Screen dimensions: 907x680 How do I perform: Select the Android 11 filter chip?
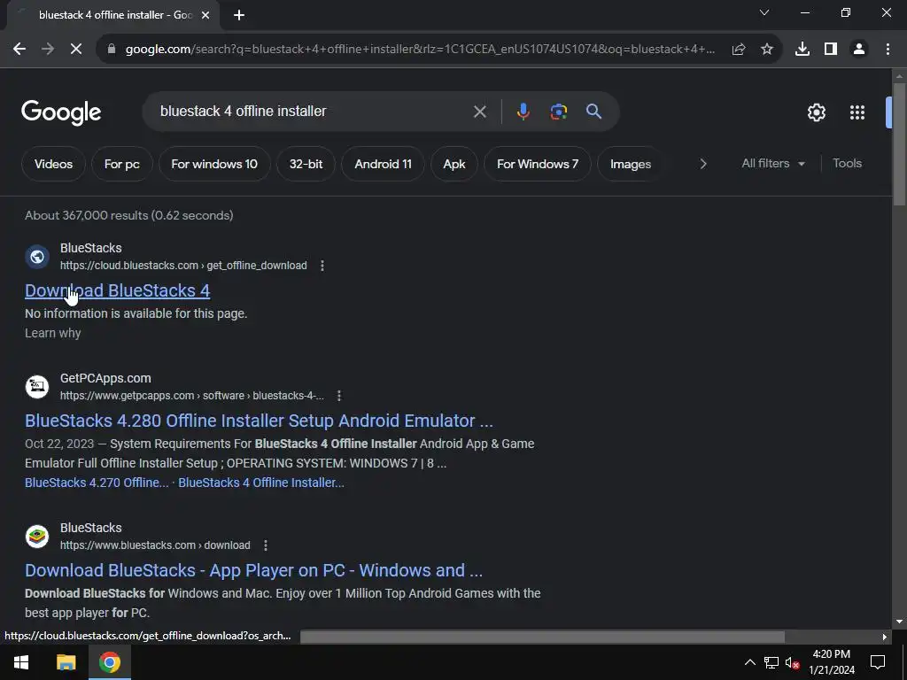pyautogui.click(x=383, y=164)
